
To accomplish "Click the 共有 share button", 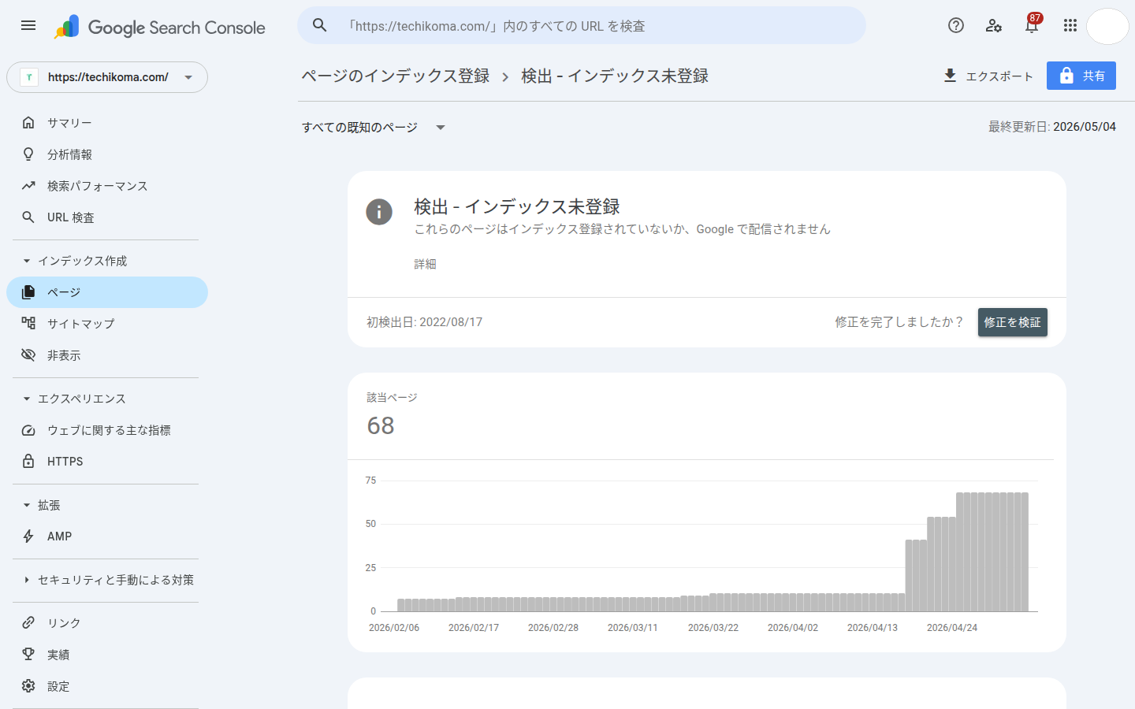I will pyautogui.click(x=1081, y=76).
